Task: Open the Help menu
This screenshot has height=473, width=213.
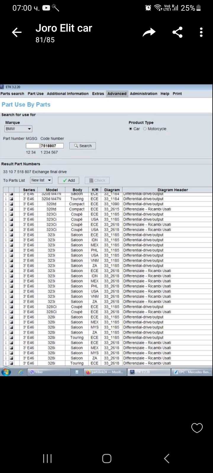Action: pyautogui.click(x=165, y=94)
